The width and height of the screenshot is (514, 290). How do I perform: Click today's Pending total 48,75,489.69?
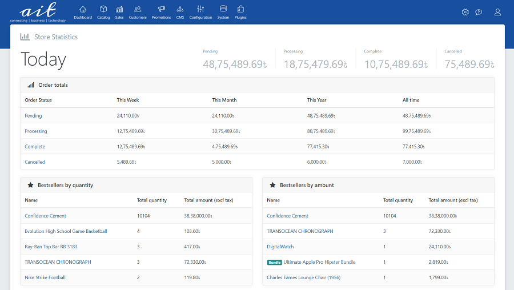[x=235, y=65]
